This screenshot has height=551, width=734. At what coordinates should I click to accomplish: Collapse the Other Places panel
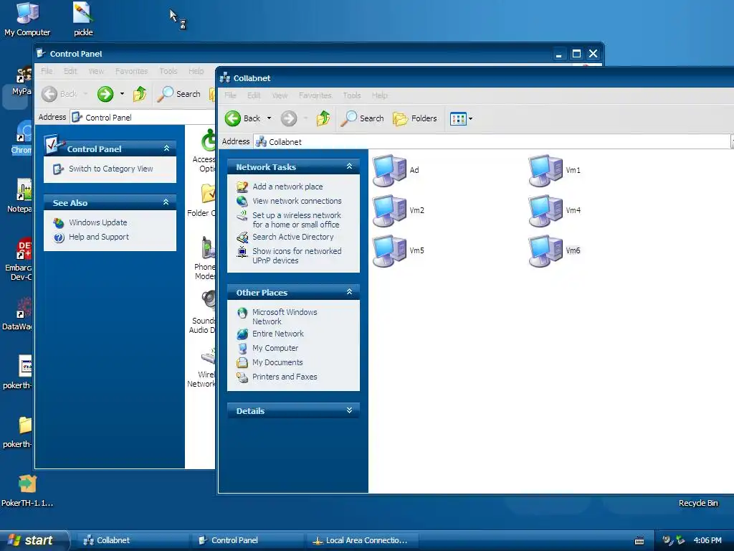click(x=349, y=292)
